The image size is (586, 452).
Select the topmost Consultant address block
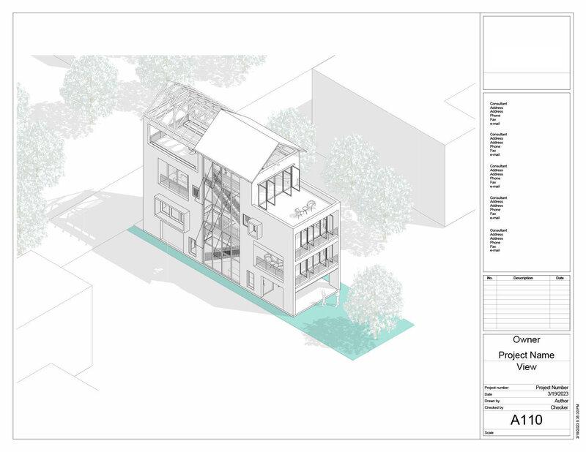point(498,113)
